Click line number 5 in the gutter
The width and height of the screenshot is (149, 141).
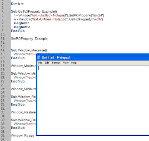pos(3,15)
